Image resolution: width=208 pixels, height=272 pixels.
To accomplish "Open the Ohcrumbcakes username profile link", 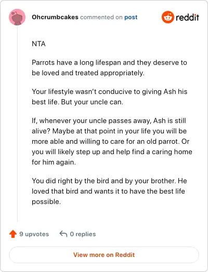I will point(55,17).
